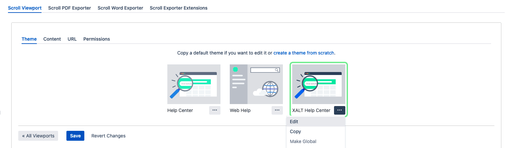Go to the Permissions sub-tab
This screenshot has width=509, height=148.
pos(97,39)
